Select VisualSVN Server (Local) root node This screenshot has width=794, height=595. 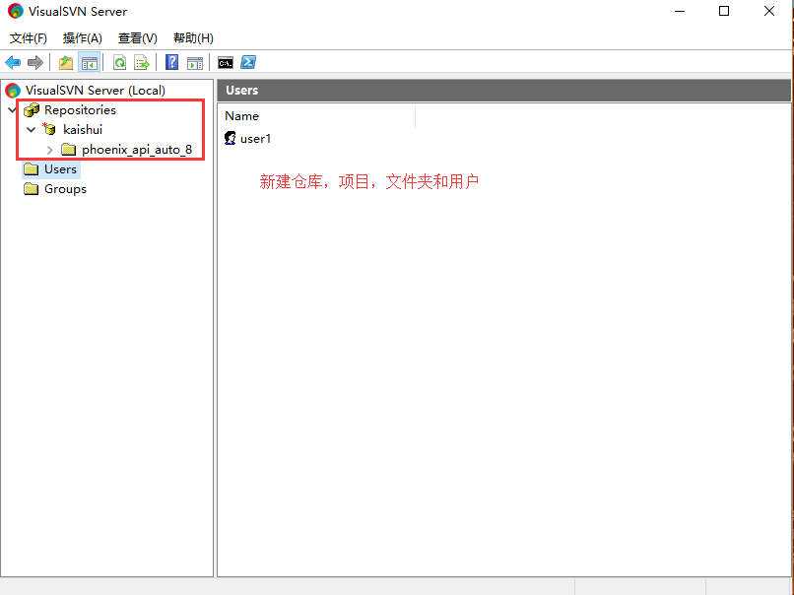(96, 90)
